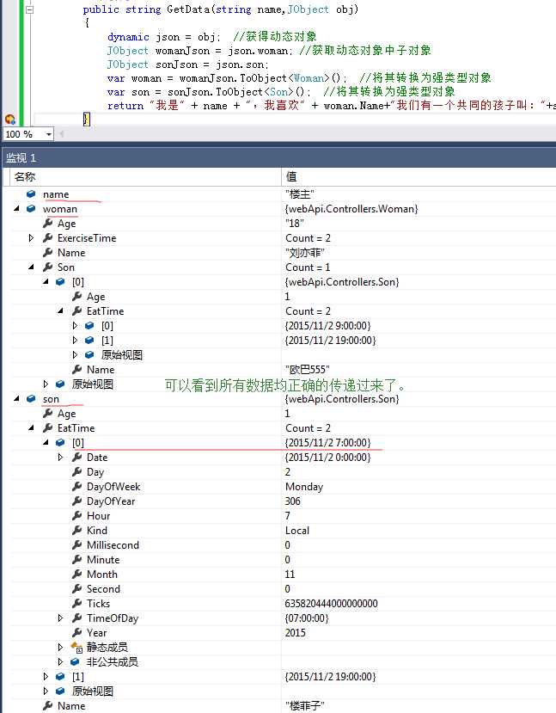The width and height of the screenshot is (556, 713).
Task: Expand the 非公共成员 non-public members node
Action: point(60,661)
